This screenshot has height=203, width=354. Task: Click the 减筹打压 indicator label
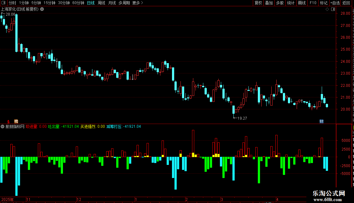(123, 126)
